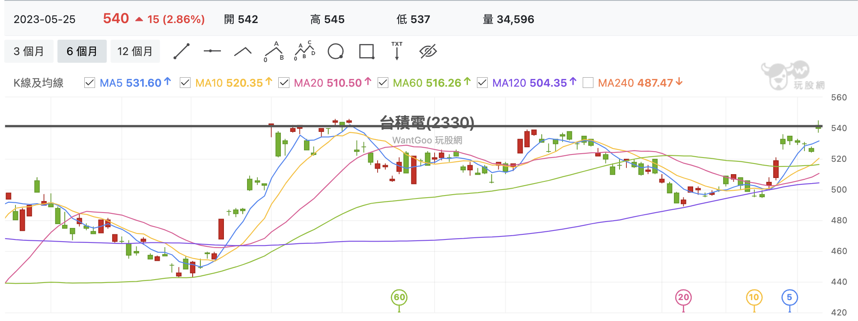Click the closing price 540
The image size is (858, 321).
pos(116,19)
